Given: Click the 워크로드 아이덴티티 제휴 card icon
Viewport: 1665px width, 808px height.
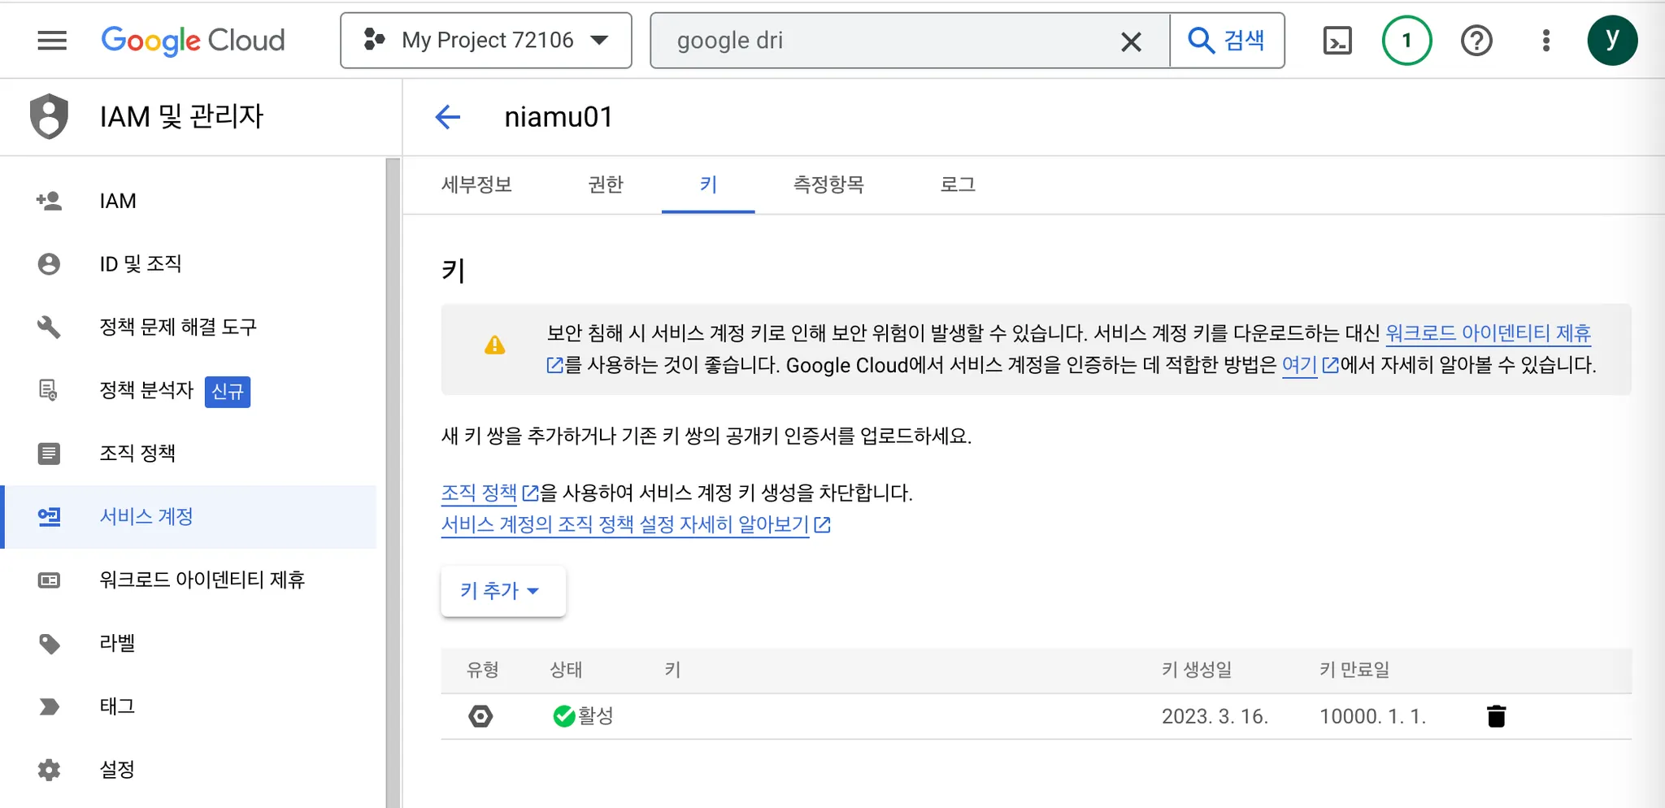Looking at the screenshot, I should [49, 580].
